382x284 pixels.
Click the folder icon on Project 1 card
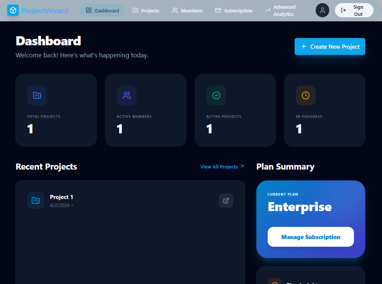[36, 201]
